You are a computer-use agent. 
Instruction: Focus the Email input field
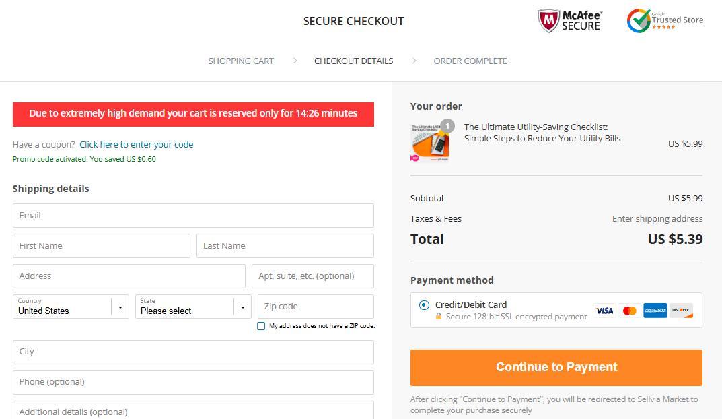[193, 216]
